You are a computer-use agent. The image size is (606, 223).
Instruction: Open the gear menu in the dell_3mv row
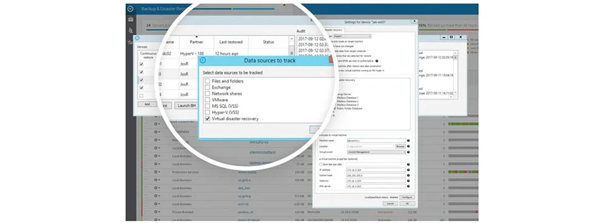click(x=157, y=188)
